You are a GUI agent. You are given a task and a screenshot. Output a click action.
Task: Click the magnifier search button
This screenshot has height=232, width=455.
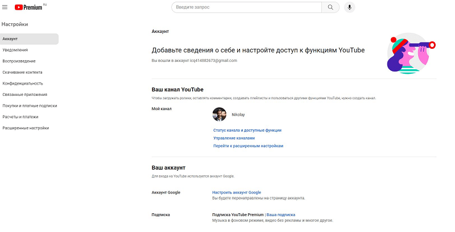click(330, 7)
